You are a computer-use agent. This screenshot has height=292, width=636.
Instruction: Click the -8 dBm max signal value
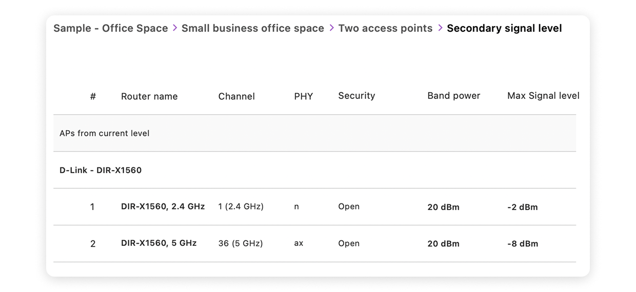(x=523, y=244)
